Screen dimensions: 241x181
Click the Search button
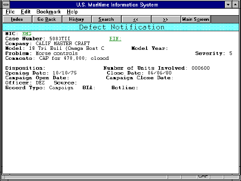[106, 19]
